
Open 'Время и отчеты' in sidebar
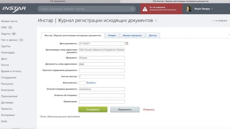pyautogui.click(x=11, y=71)
